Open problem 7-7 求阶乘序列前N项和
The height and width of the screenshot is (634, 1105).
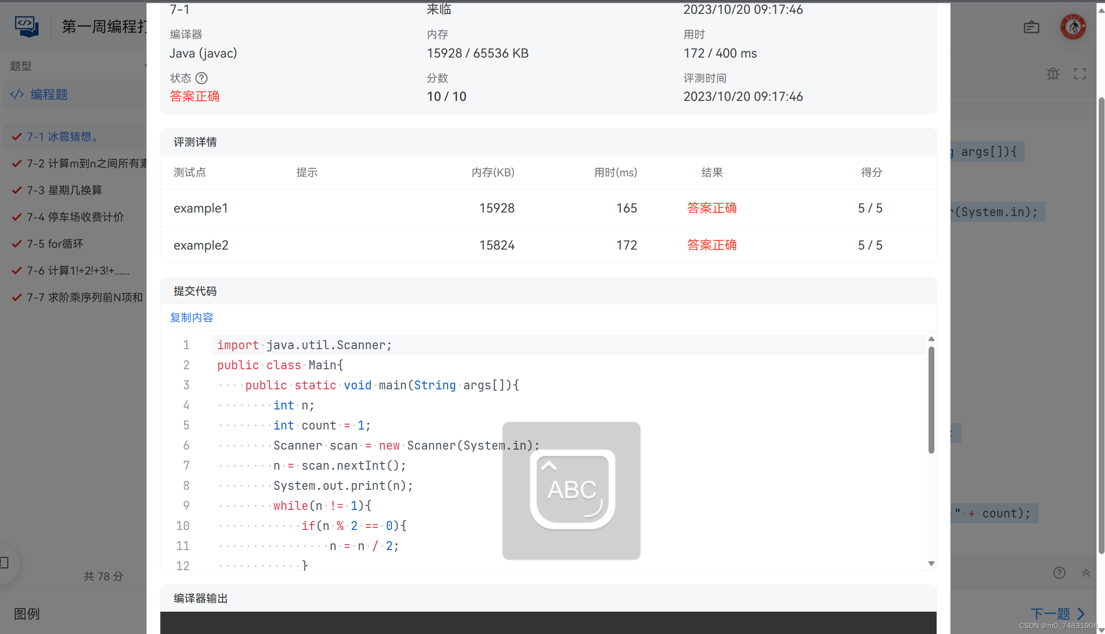[84, 297]
